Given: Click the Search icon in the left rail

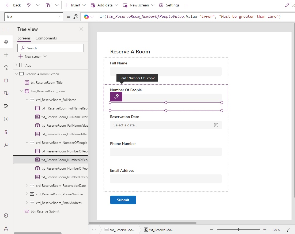Looking at the screenshot, I should 6,145.
